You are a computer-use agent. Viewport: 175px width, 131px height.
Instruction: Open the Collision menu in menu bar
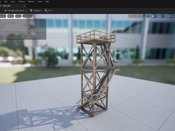22,1
